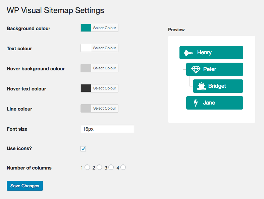
Task: Open the Jane node in preview
Action: click(215, 103)
